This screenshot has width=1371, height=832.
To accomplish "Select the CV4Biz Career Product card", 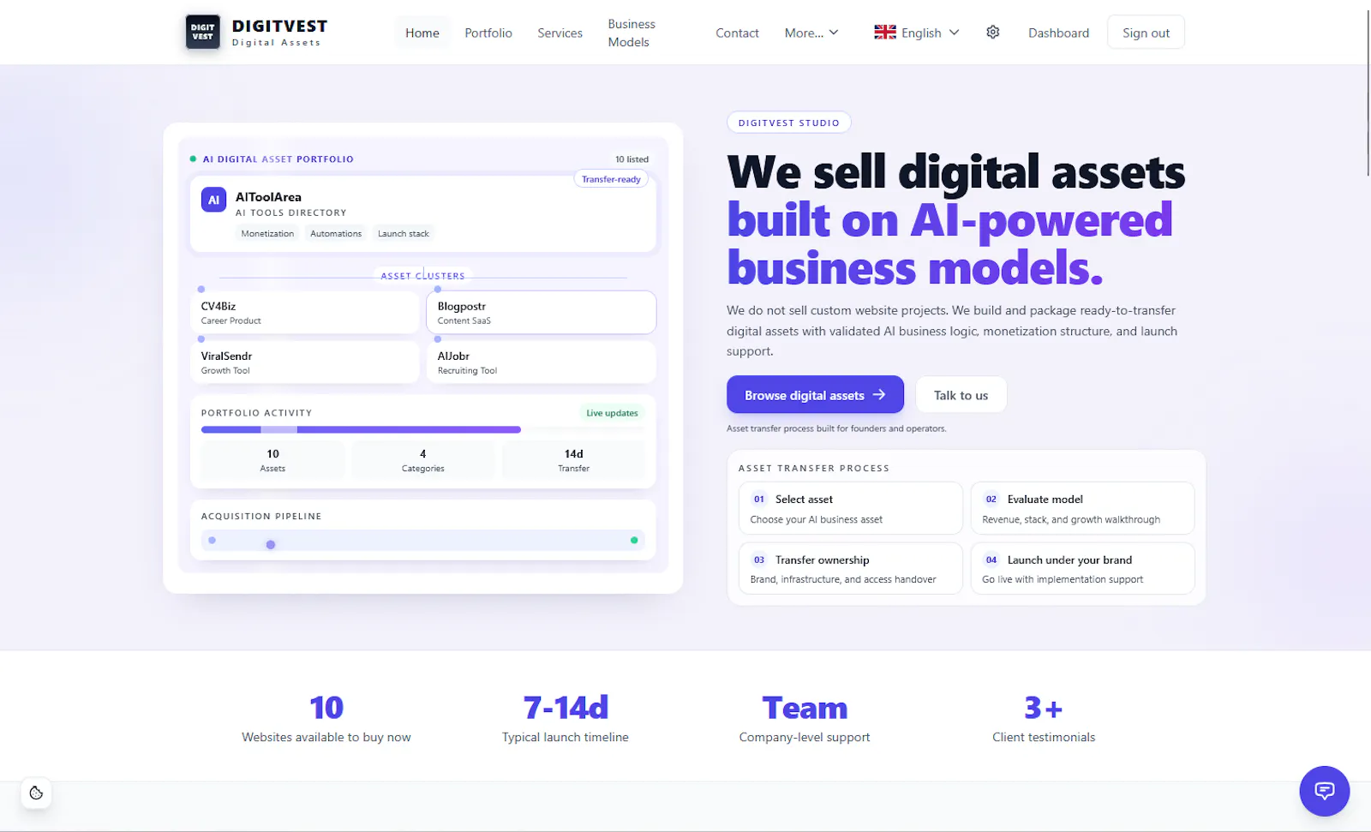I will point(305,313).
